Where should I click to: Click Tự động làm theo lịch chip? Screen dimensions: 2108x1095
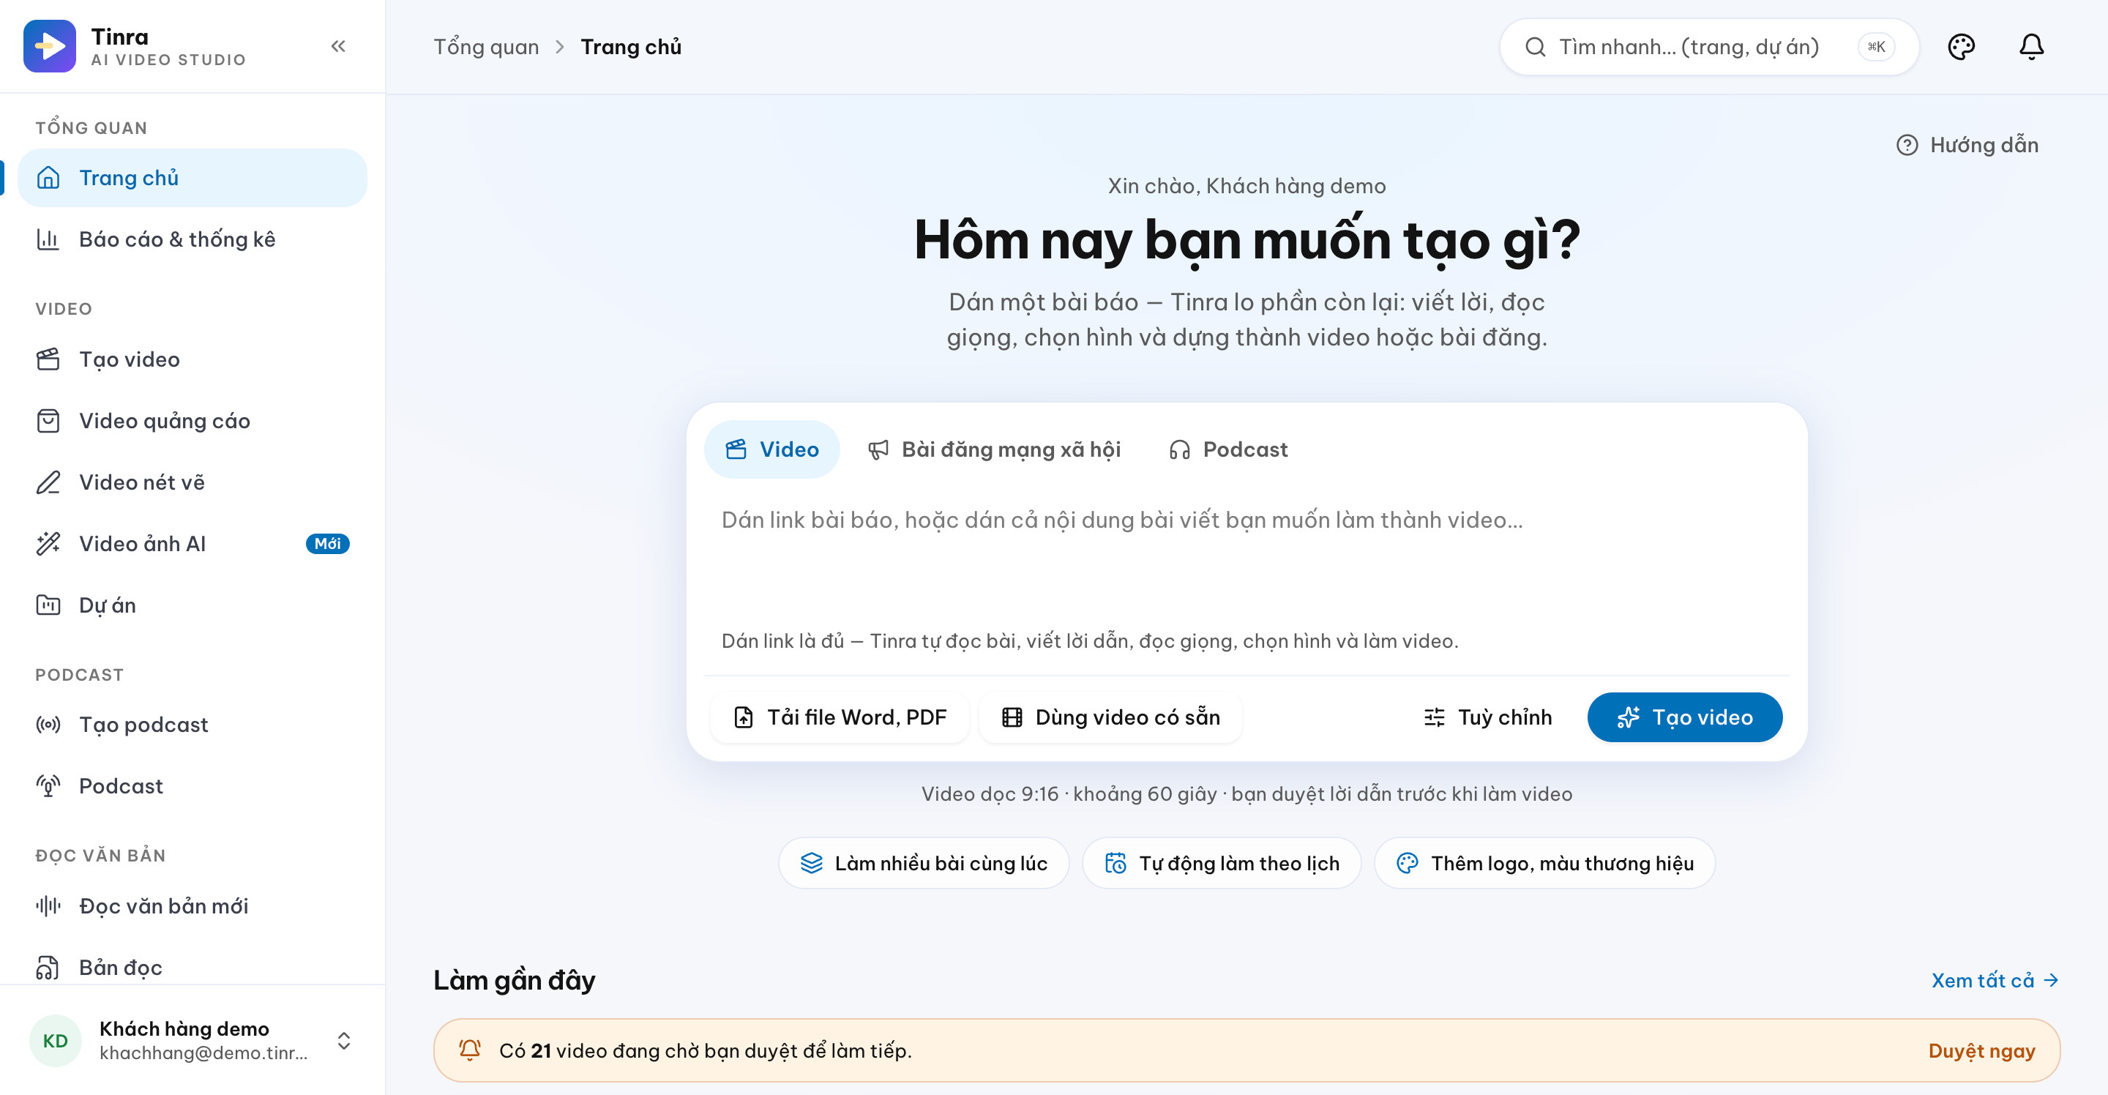coord(1222,862)
